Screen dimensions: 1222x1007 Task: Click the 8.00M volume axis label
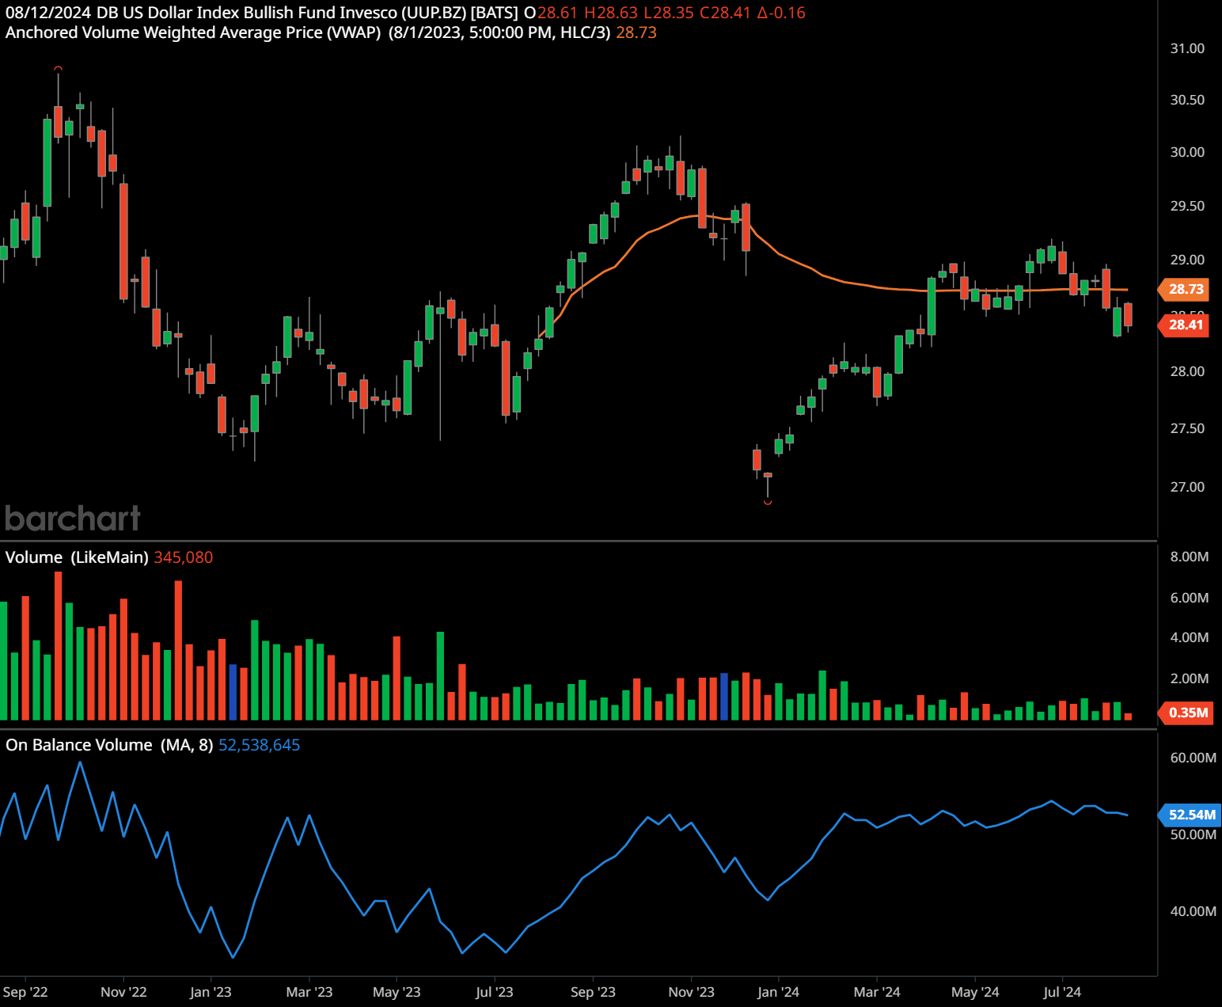[x=1190, y=557]
